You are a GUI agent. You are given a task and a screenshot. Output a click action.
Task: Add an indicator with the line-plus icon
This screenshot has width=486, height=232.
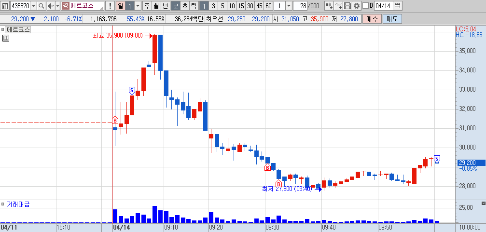coord(338,6)
